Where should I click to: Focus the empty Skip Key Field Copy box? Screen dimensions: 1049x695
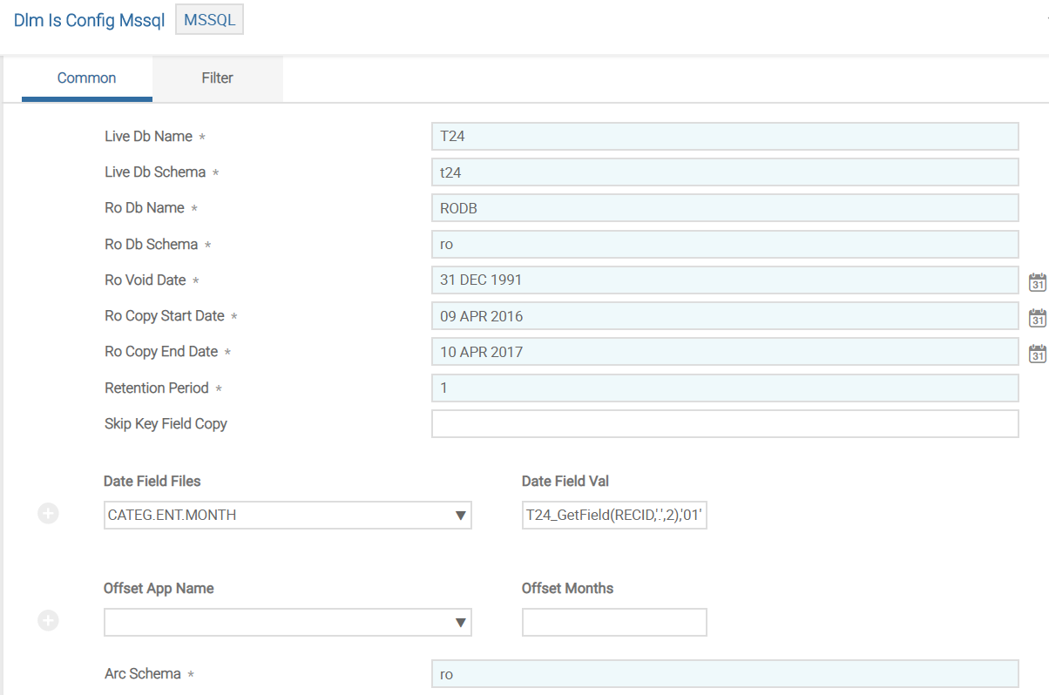coord(724,424)
